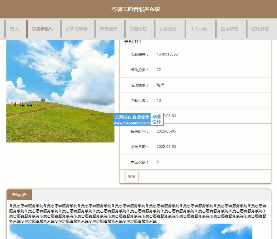Click the 冬奥志愿者服务系统 header title
Image resolution: width=277 pixels, height=239 pixels.
[136, 9]
